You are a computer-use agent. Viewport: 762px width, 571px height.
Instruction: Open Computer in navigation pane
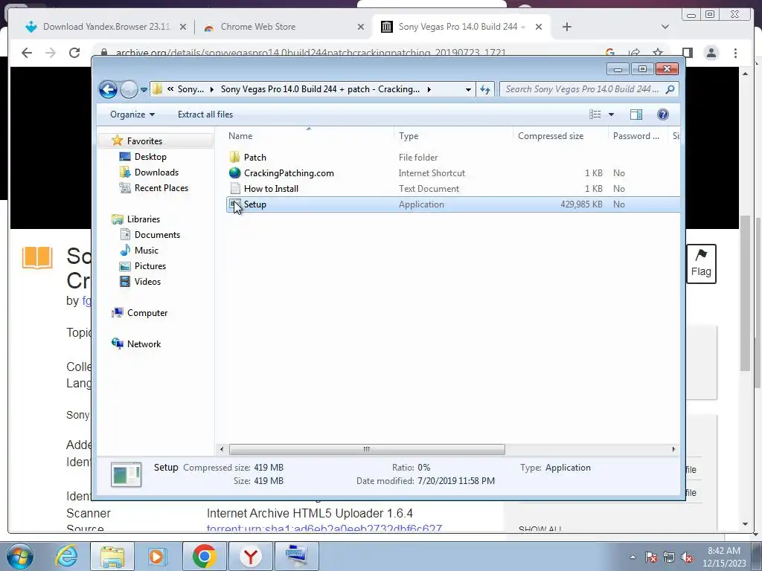[x=147, y=313]
